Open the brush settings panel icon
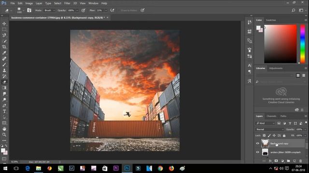The width and height of the screenshot is (309, 173). [x=29, y=10]
